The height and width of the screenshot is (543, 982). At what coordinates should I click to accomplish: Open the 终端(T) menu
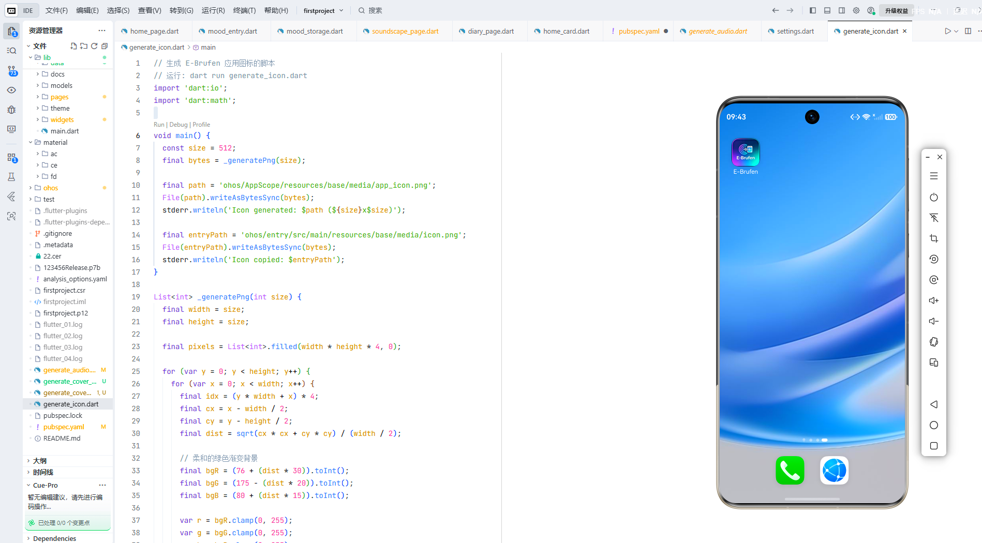(244, 10)
